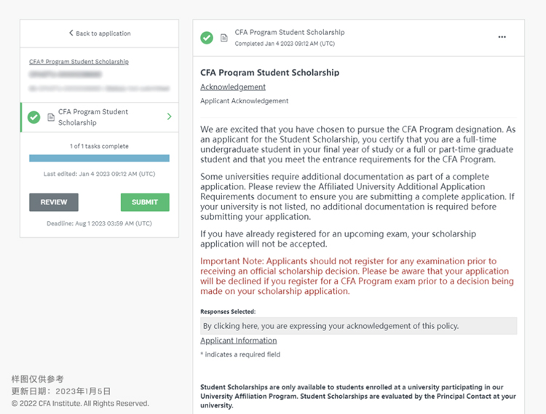Click the header title CFA Program Student Scholarship
Viewport: 546px width, 414px height.
pyautogui.click(x=290, y=33)
